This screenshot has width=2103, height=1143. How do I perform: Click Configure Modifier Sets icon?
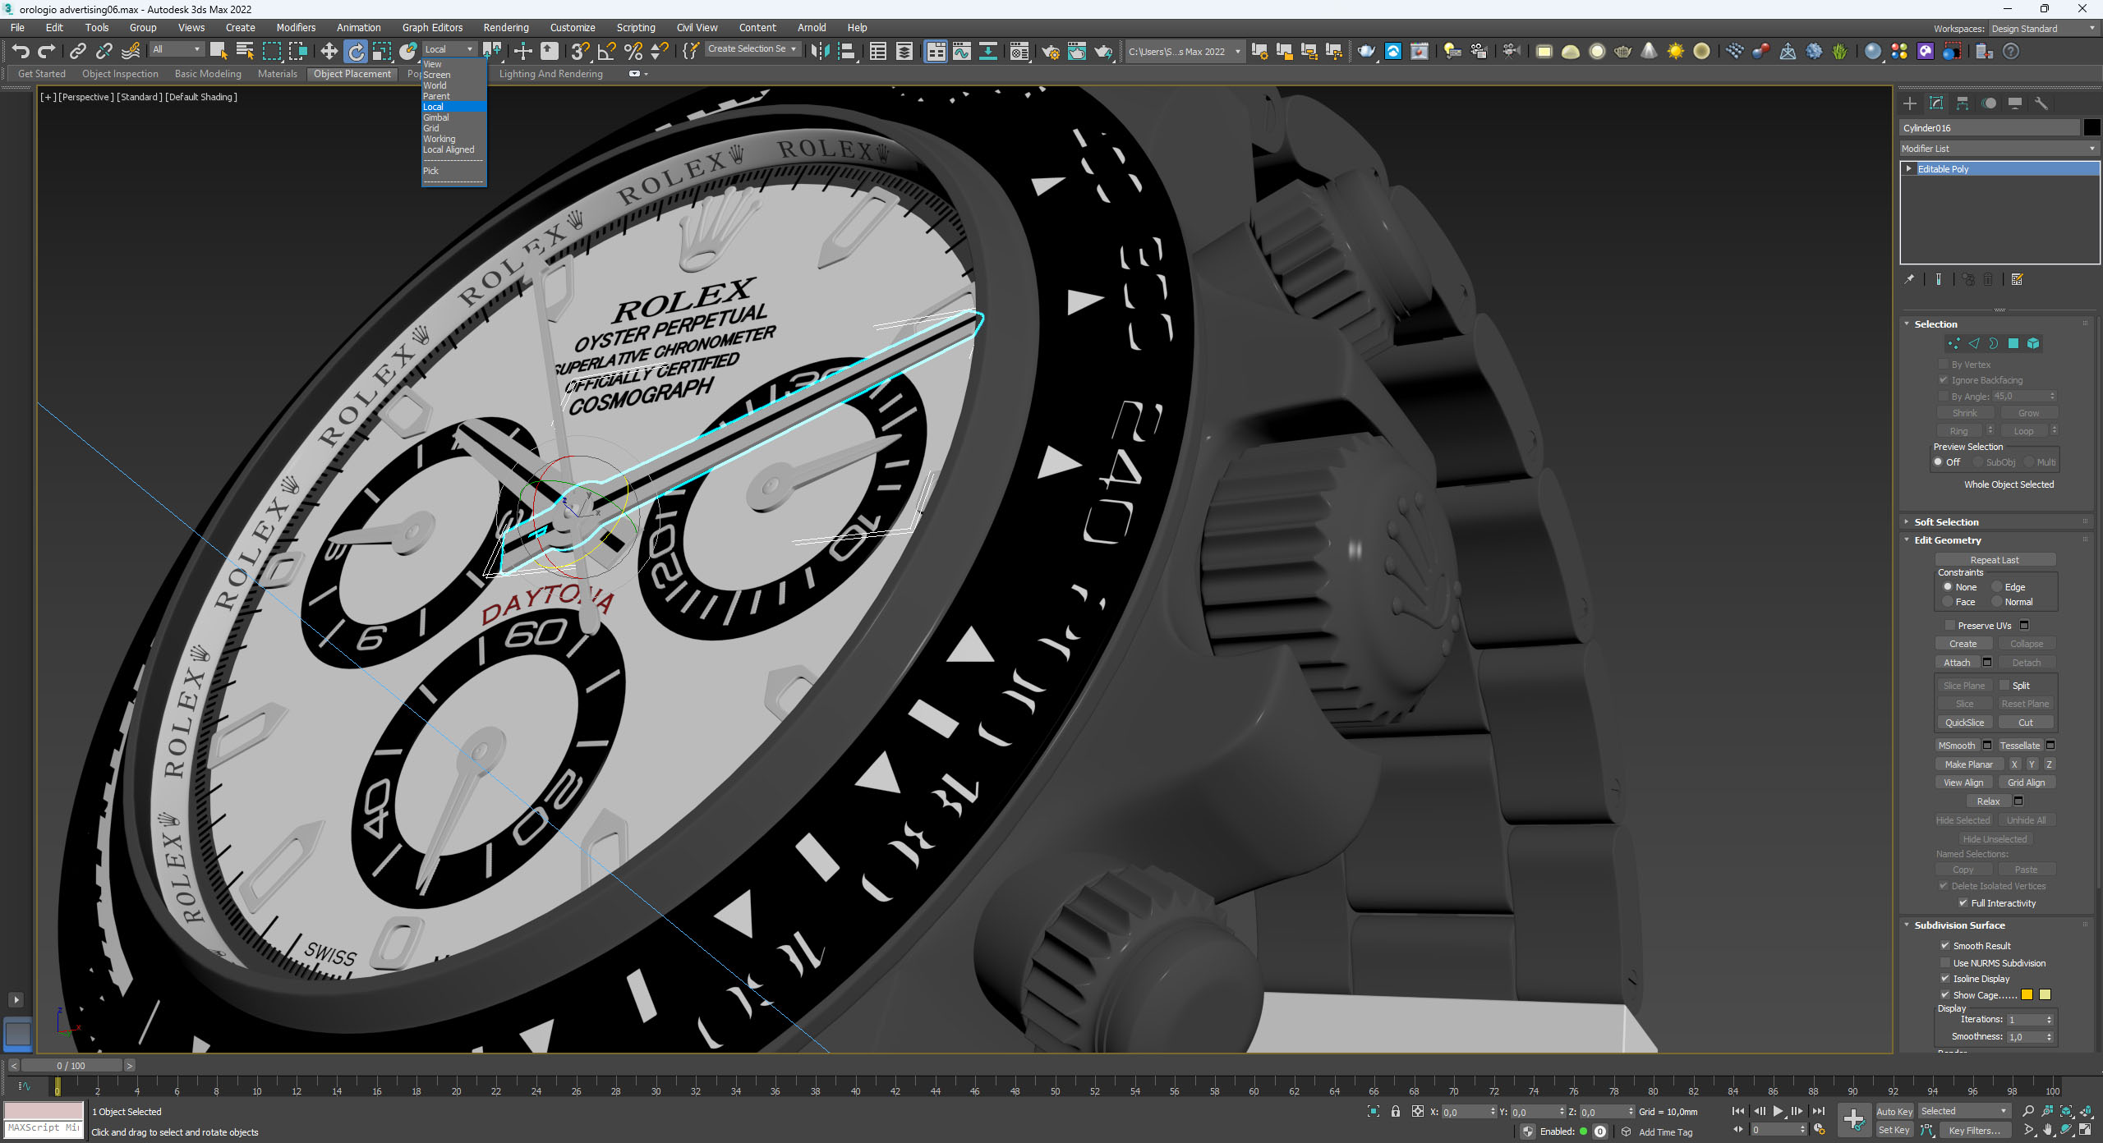2018,279
